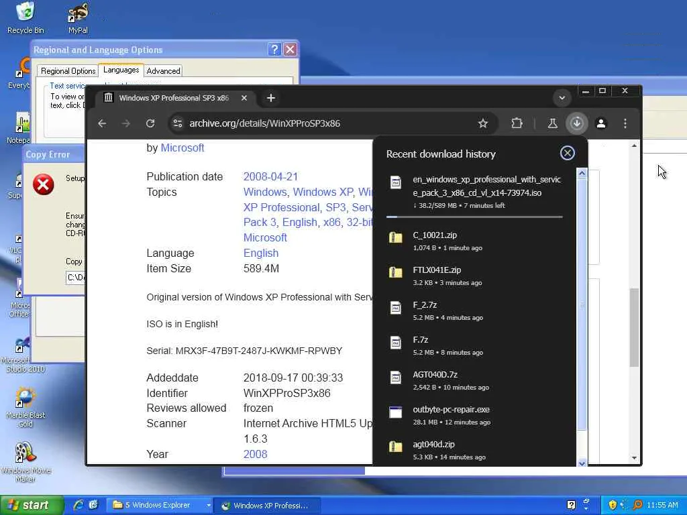This screenshot has height=515, width=687.
Task: Open Marble Blast Gold desktop shortcut
Action: (x=25, y=407)
